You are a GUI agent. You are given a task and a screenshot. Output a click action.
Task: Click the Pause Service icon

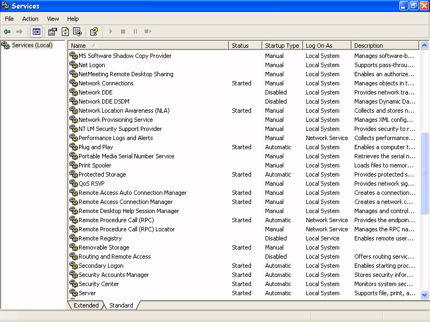pos(135,32)
